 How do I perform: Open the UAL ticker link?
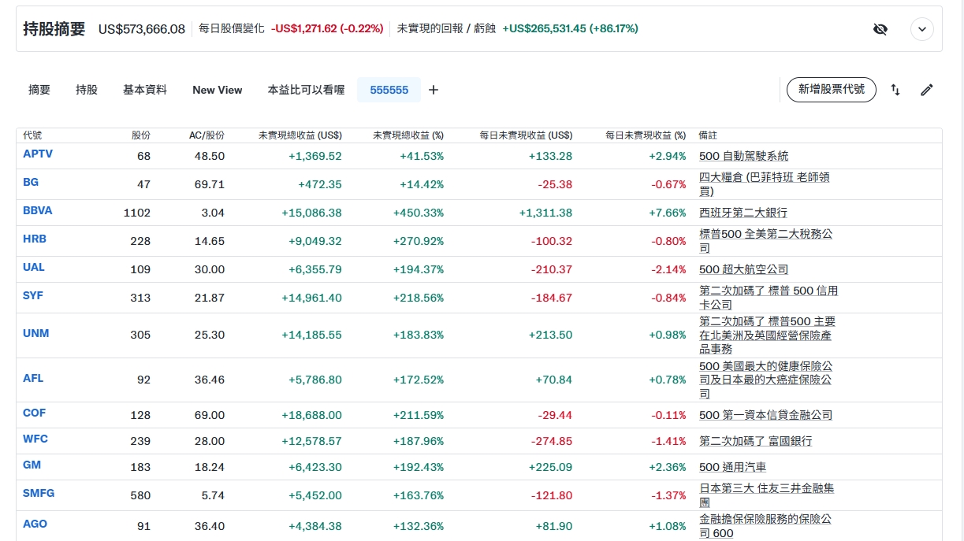point(34,267)
